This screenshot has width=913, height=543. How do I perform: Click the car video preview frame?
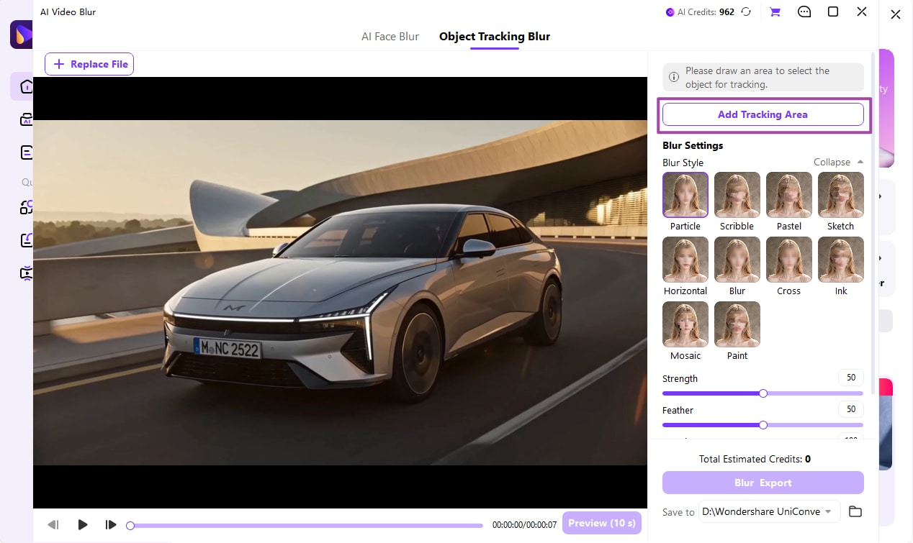[340, 293]
